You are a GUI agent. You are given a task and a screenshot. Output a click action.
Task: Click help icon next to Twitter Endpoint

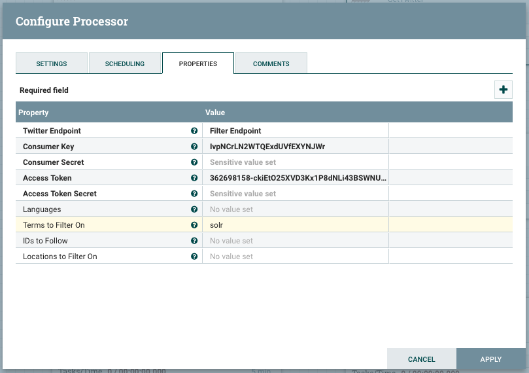click(x=194, y=131)
